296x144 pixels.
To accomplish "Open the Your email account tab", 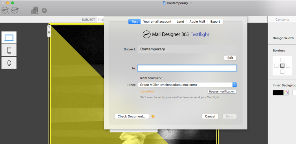I will click(157, 21).
